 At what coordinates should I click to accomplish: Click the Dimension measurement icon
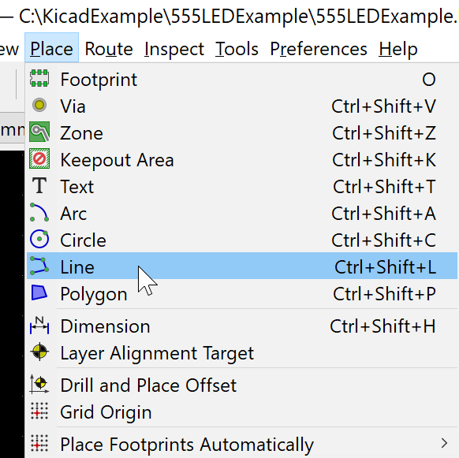pos(39,325)
